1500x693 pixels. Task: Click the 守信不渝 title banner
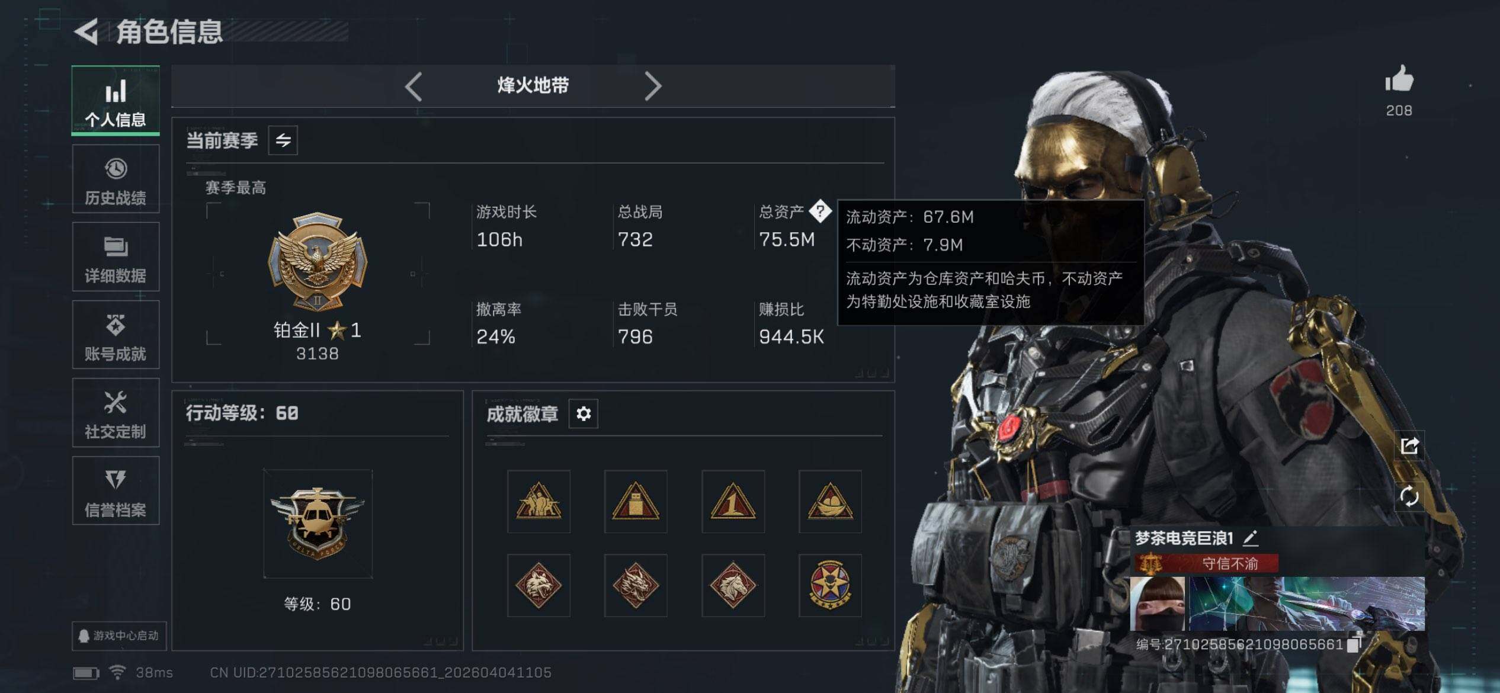(x=1206, y=563)
